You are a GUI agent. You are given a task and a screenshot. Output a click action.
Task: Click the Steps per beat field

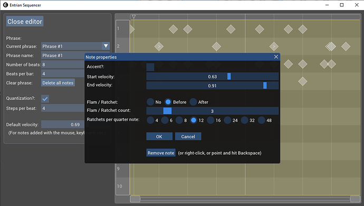click(x=63, y=108)
